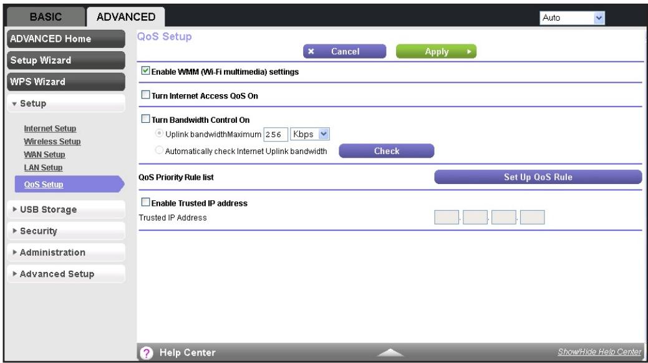This screenshot has width=648, height=363.
Task: Go to ADVANCED Home
Action: [66, 39]
